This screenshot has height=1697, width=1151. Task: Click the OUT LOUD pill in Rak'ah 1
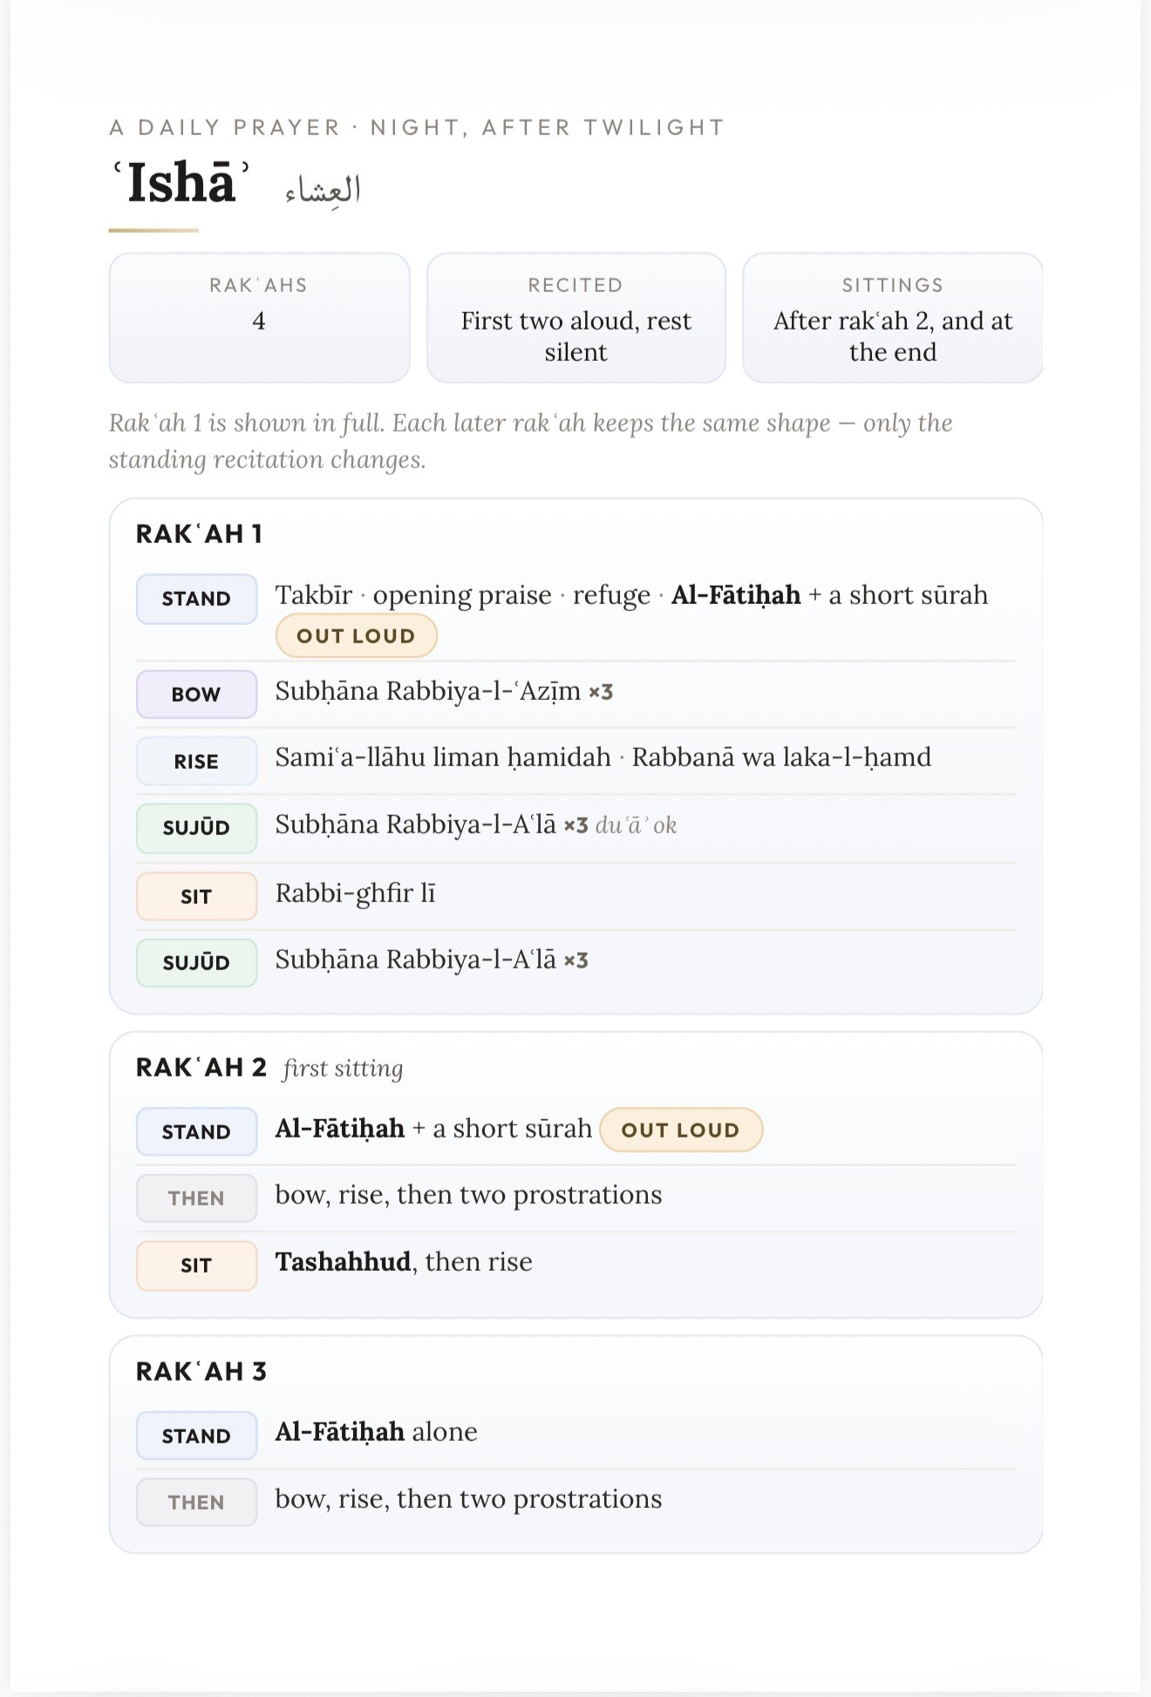point(356,636)
